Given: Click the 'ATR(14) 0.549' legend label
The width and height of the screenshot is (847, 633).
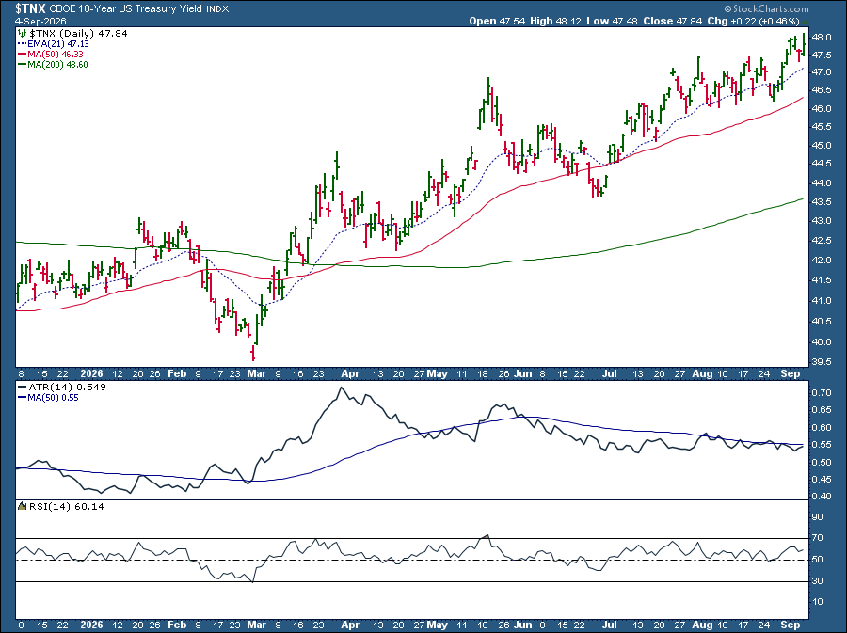Looking at the screenshot, I should point(67,387).
